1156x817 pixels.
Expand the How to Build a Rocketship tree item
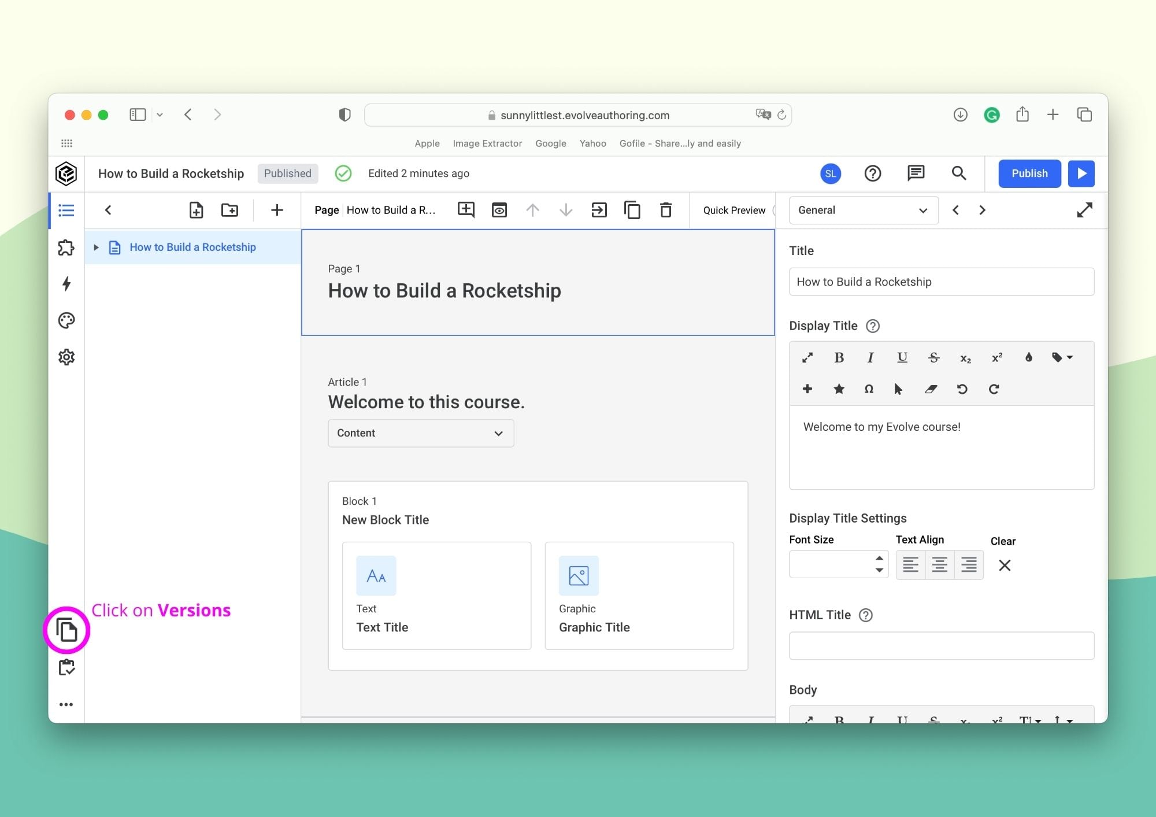click(96, 247)
